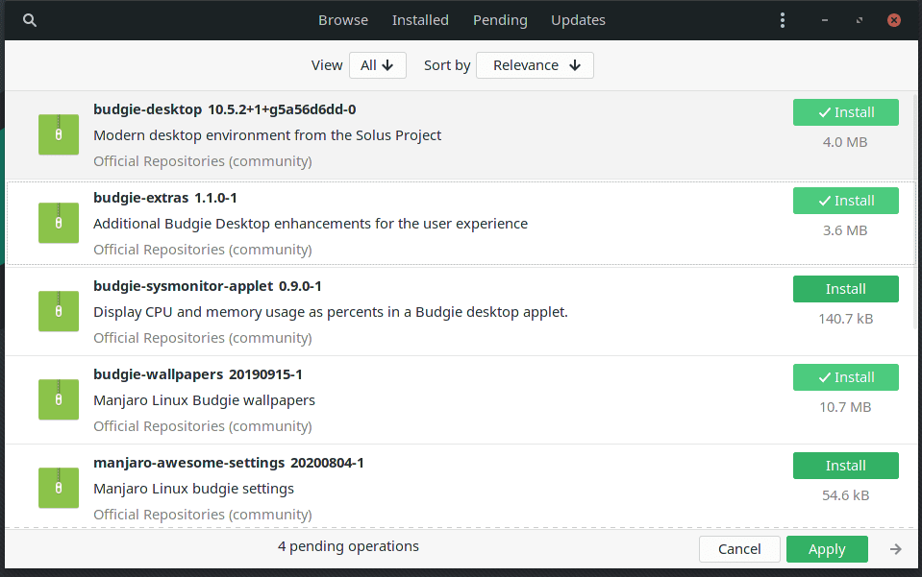Click repository label under budgie-extras
This screenshot has width=922, height=577.
click(x=203, y=250)
